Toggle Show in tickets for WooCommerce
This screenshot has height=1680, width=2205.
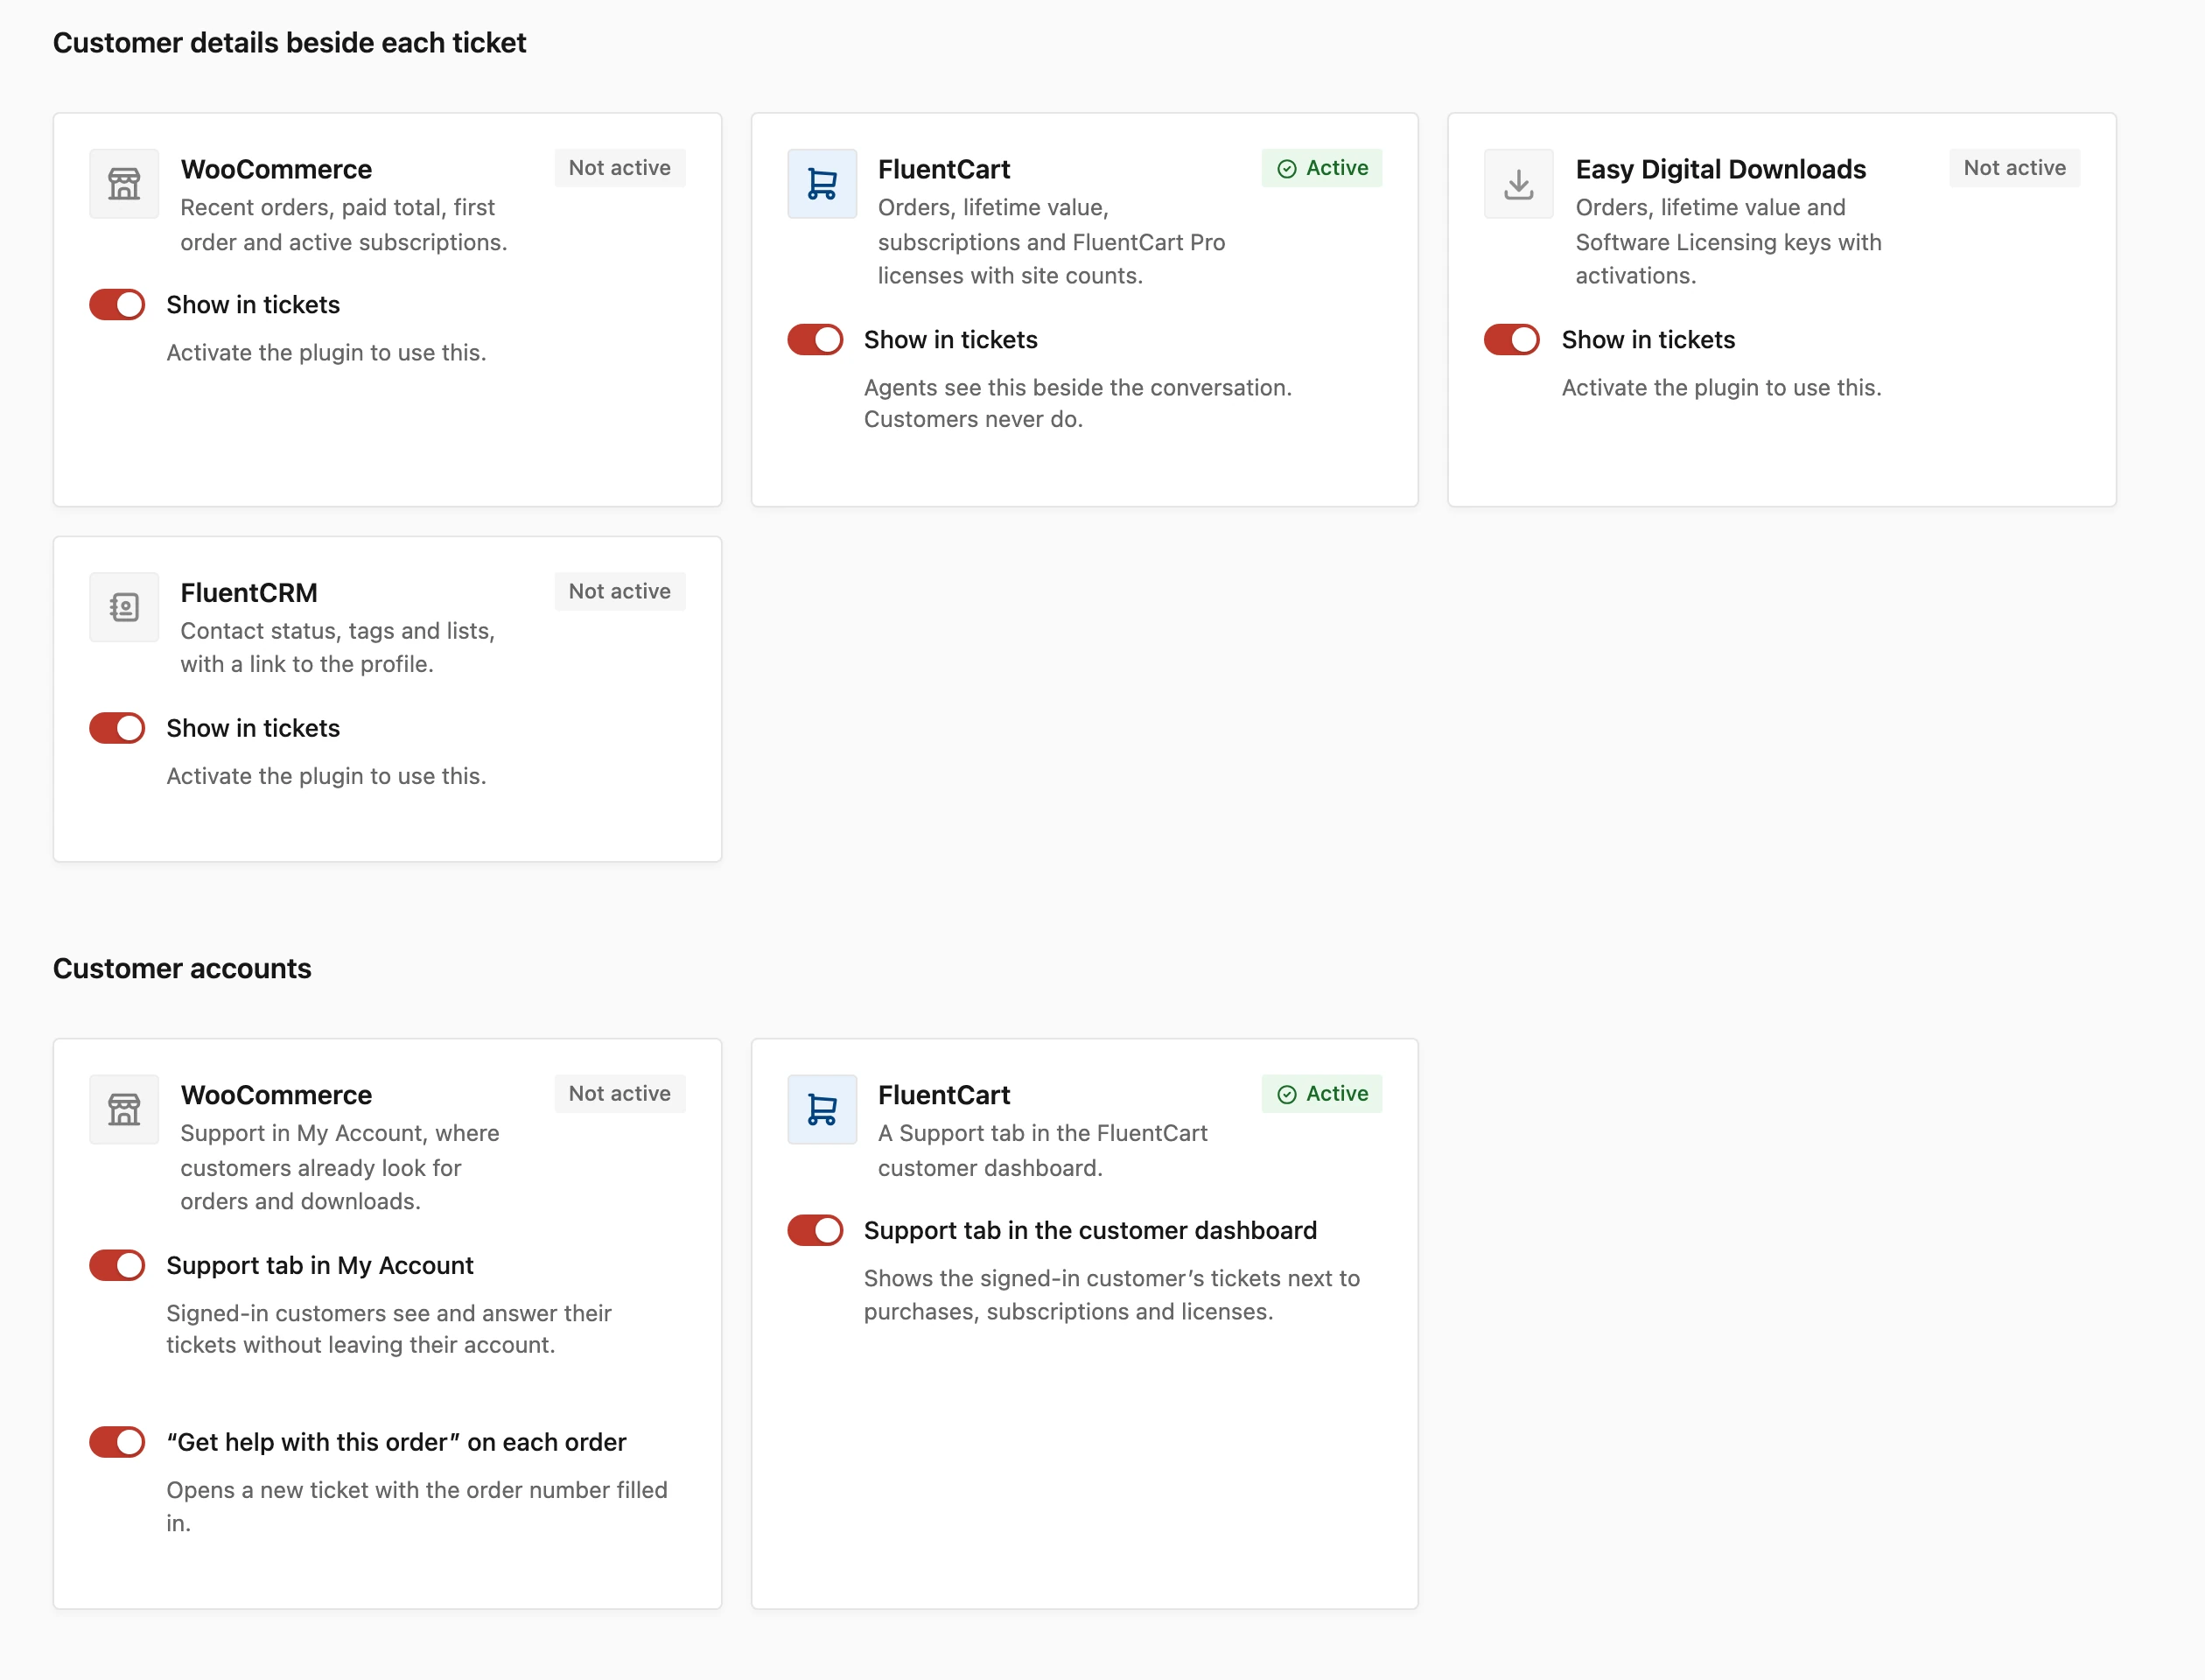pos(117,305)
